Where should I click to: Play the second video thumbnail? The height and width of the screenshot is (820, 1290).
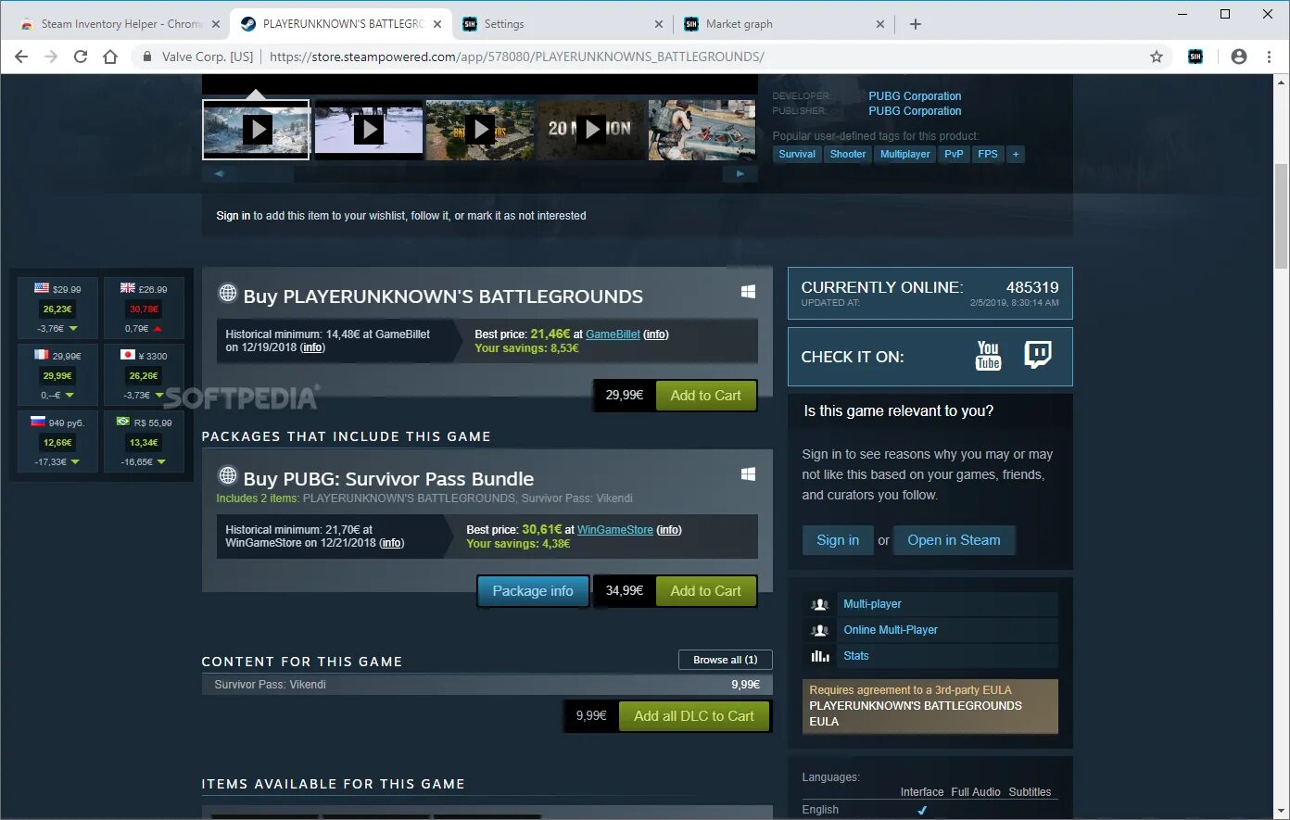(x=368, y=129)
